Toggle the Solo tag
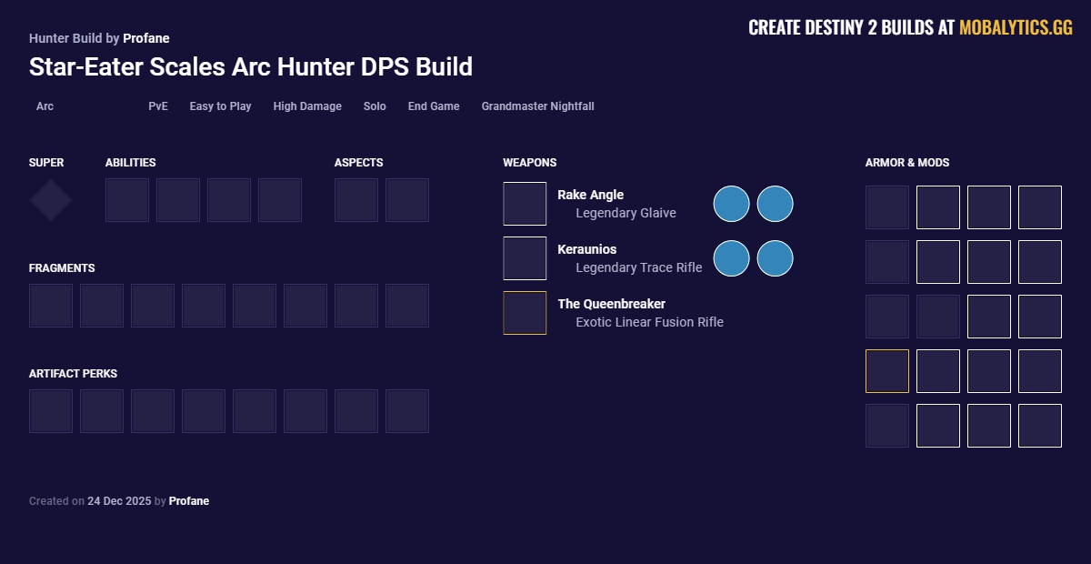This screenshot has height=564, width=1091. click(x=375, y=106)
